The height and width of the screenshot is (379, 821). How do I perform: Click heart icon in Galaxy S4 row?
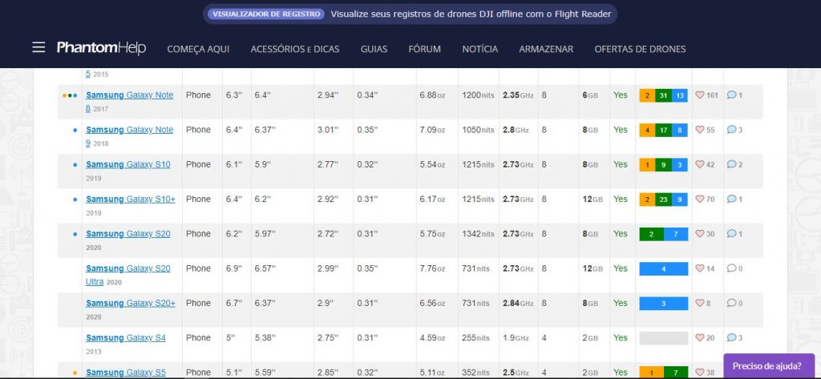(699, 337)
